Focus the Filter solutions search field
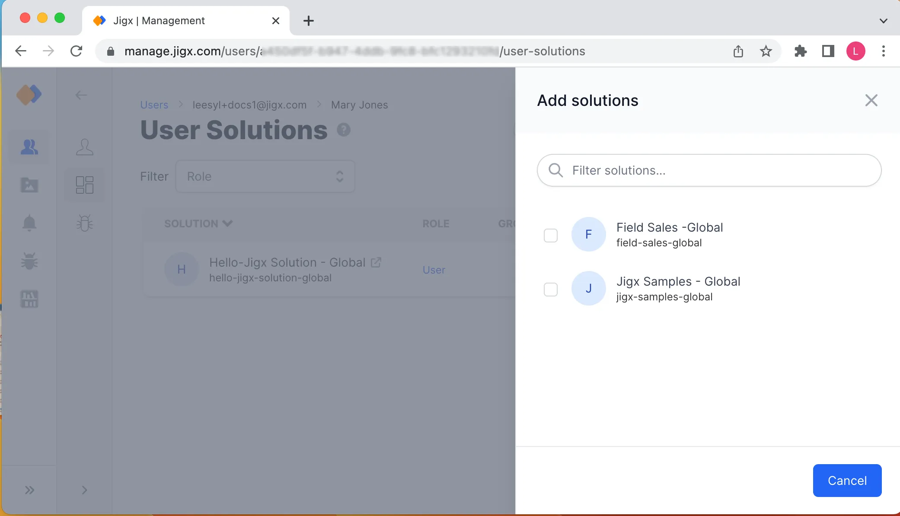 pyautogui.click(x=709, y=170)
